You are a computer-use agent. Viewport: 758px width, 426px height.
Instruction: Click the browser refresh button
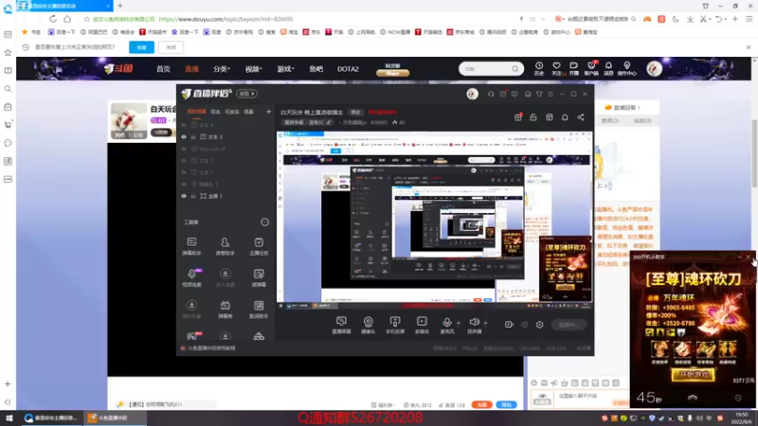coord(53,19)
